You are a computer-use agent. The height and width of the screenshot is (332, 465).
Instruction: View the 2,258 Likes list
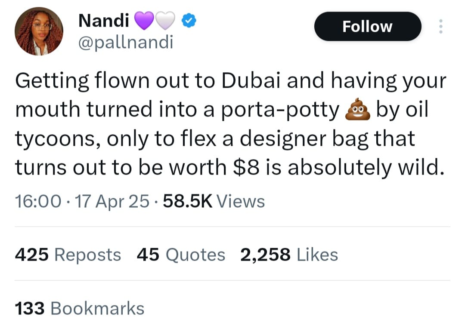289,255
